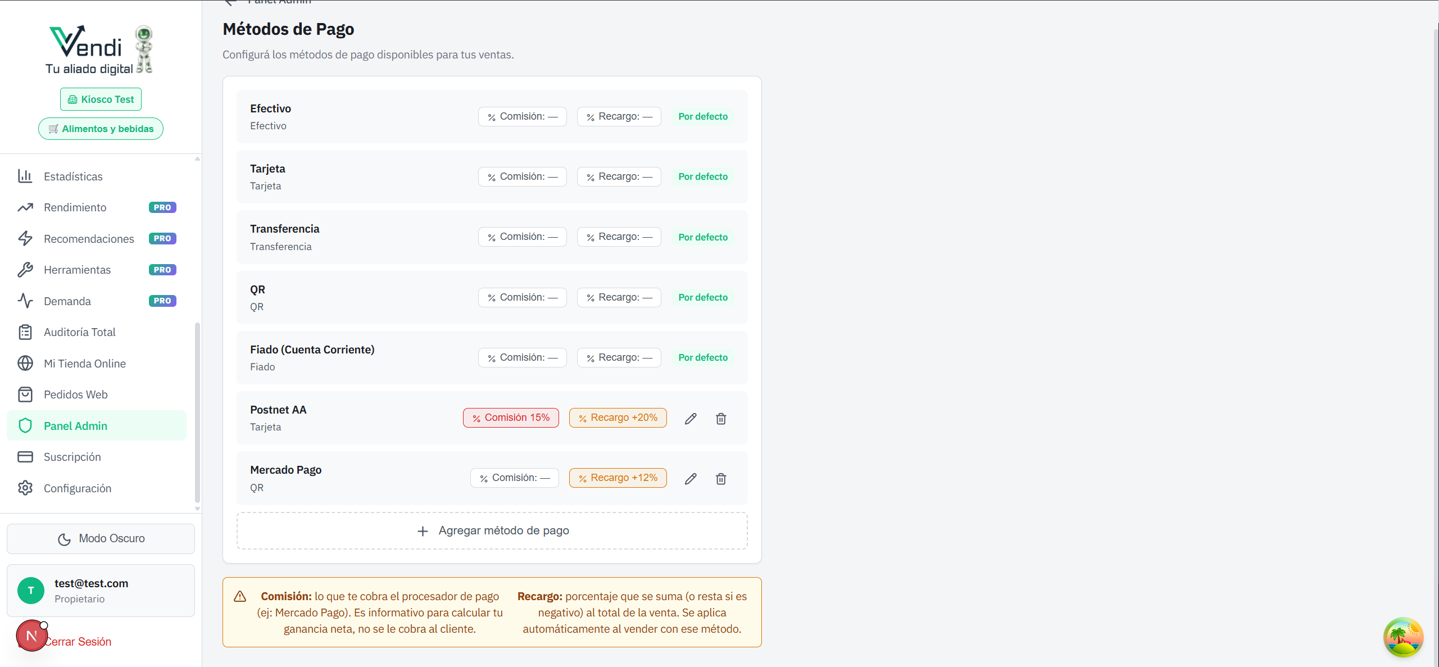Toggle the Por defecto badge for Efectivo
Screen dimensions: 1439x667
point(702,116)
